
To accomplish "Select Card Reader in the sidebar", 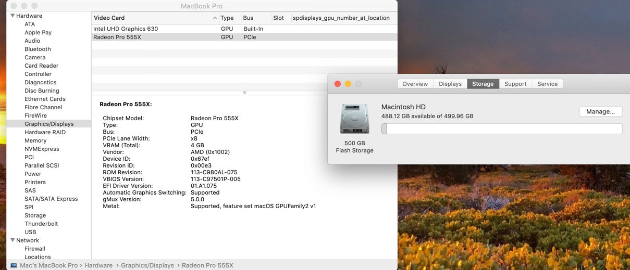I will click(x=41, y=66).
